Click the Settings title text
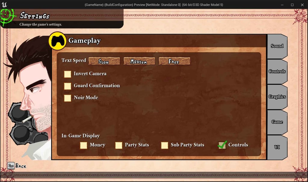The width and height of the screenshot is (308, 182). (x=35, y=16)
